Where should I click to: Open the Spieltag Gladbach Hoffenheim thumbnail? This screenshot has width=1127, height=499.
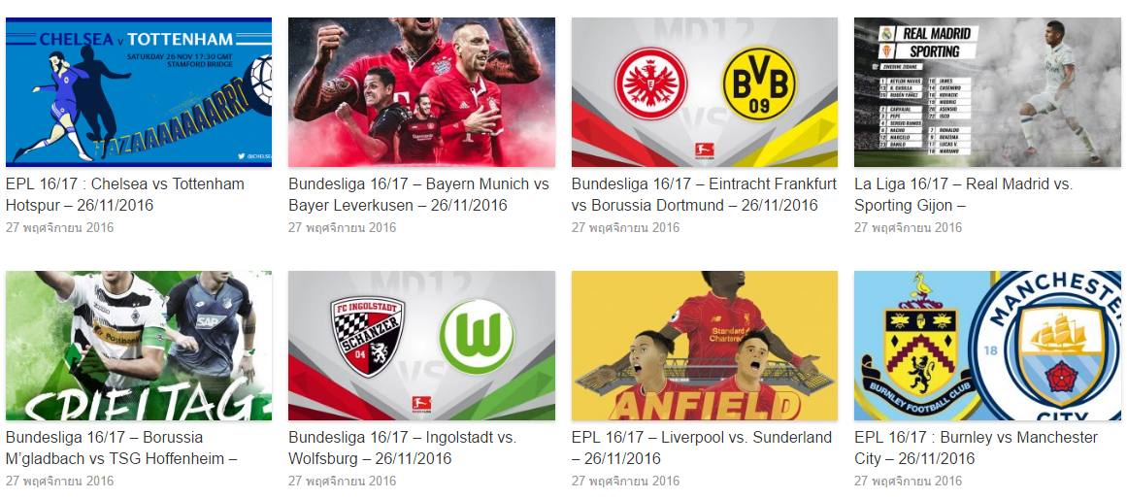[x=139, y=346]
